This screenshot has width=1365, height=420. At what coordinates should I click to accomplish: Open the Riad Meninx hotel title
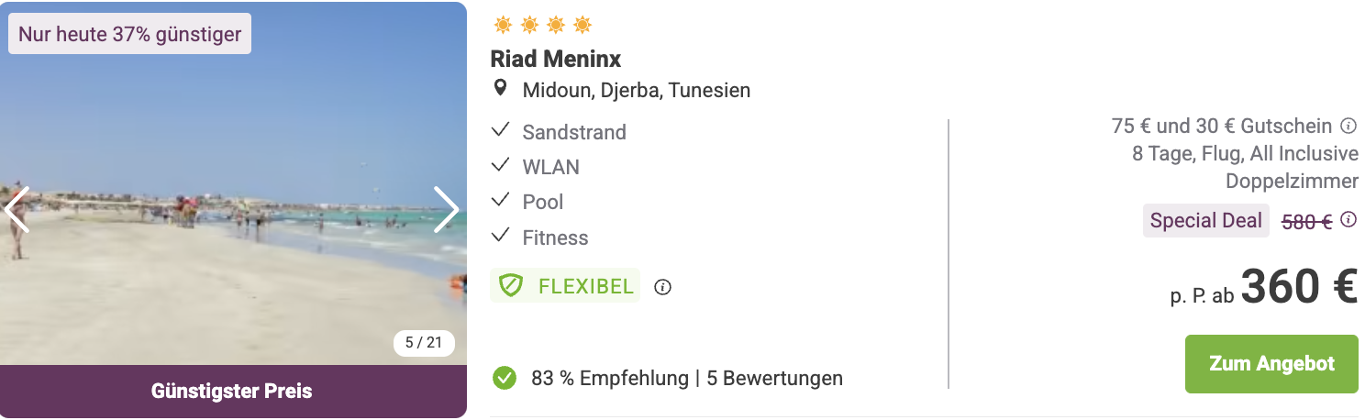pyautogui.click(x=556, y=59)
